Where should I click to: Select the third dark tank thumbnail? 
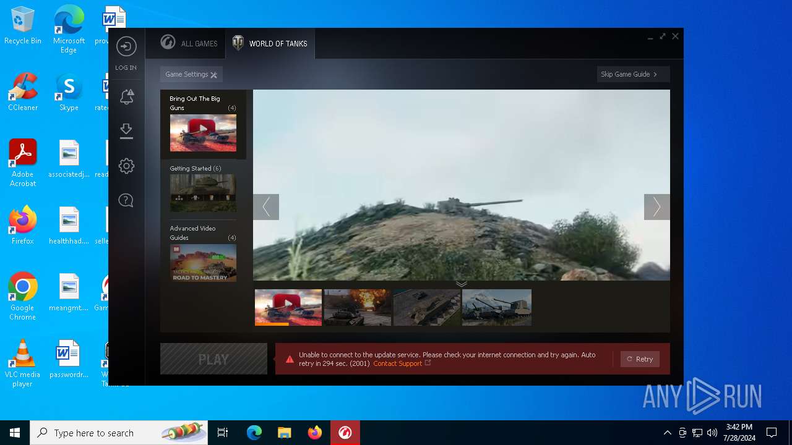point(427,307)
